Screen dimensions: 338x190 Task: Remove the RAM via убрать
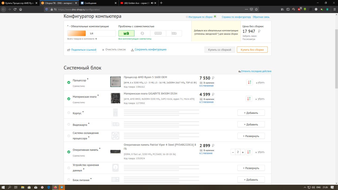tap(260, 152)
